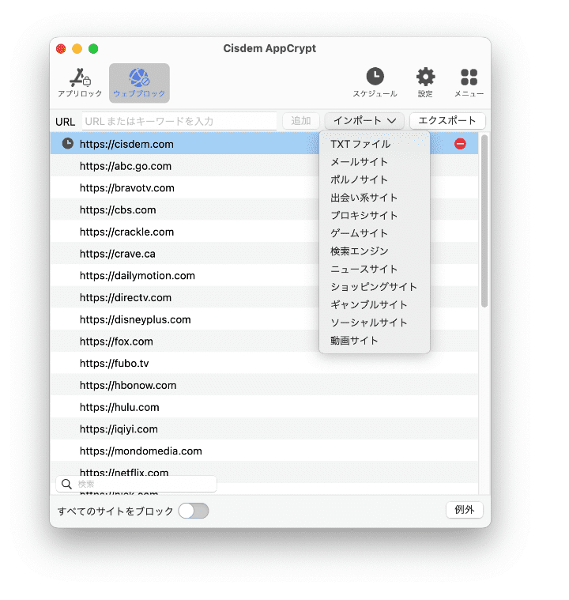
Task: Select the https://fubo.tv row
Action: point(264,363)
